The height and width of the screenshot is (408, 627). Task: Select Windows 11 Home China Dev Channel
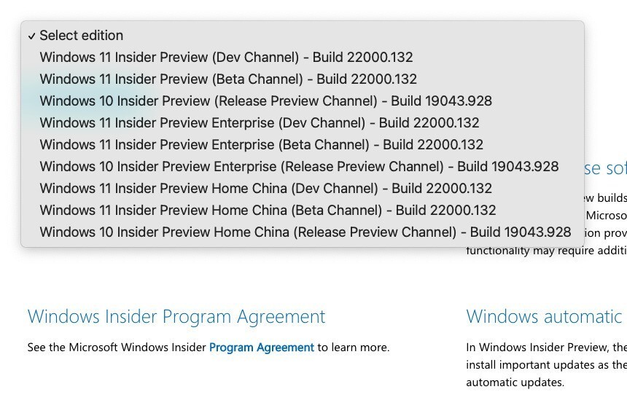tap(265, 189)
